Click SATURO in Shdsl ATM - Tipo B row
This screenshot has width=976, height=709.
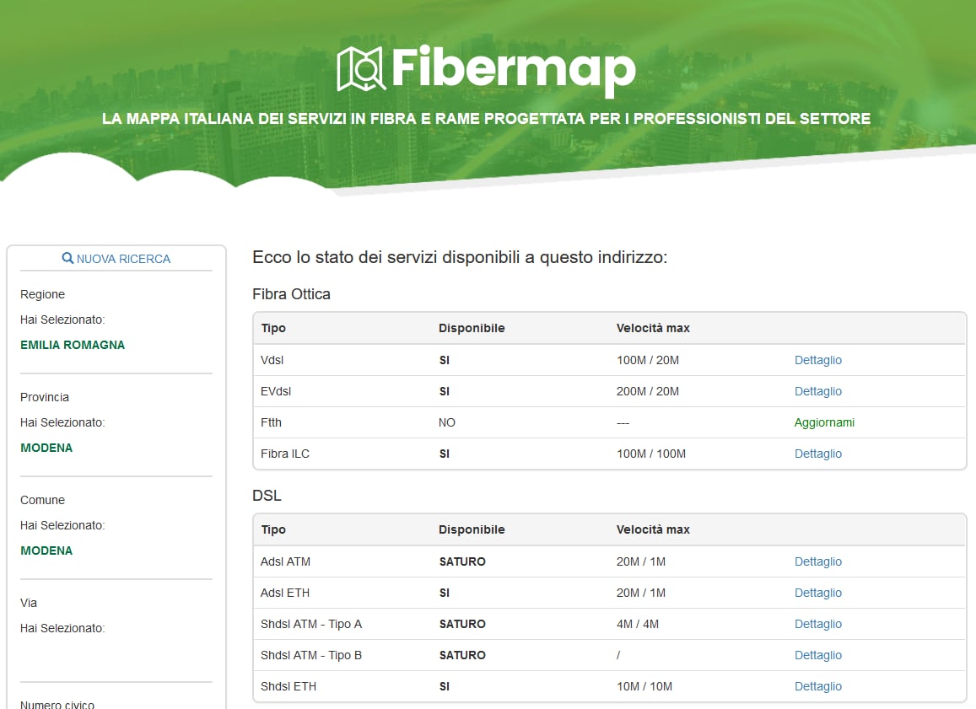point(462,655)
